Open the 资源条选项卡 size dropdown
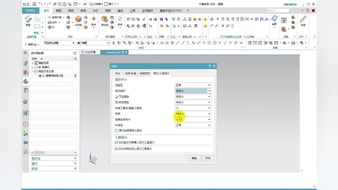Viewport: 338px width, 190px height. pos(193,119)
